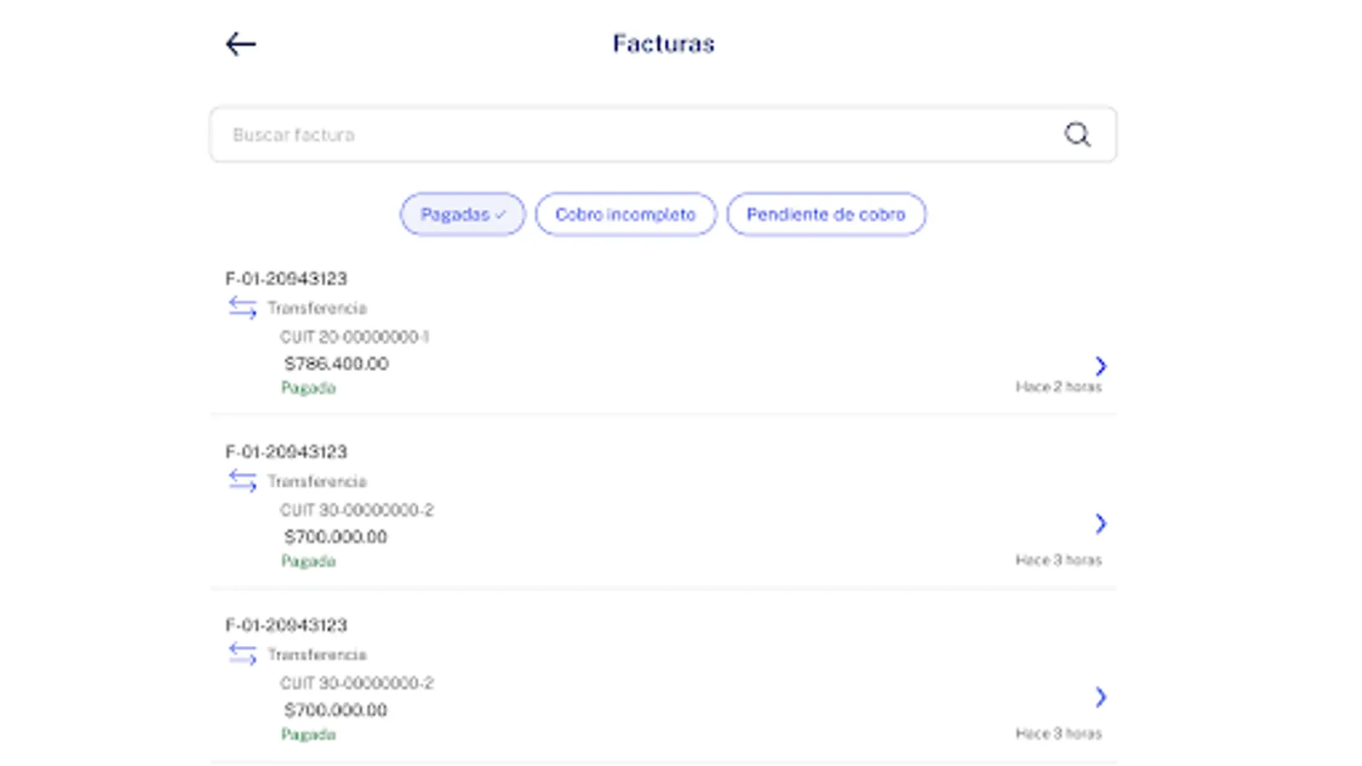This screenshot has height=766, width=1362.
Task: Select the Facturas screen title
Action: click(x=663, y=43)
